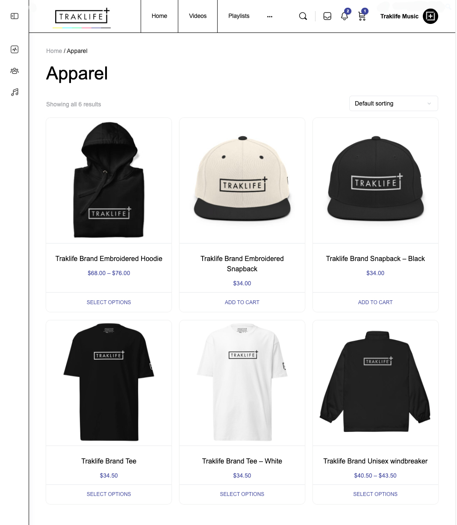Open the activity pulse icon in sidebar
The width and height of the screenshot is (457, 525).
pyautogui.click(x=15, y=50)
